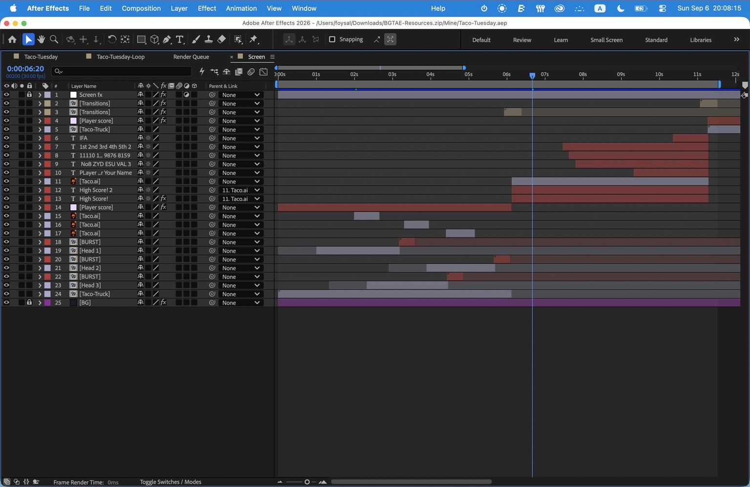Open the Composition Mini-Flowchart

point(214,72)
